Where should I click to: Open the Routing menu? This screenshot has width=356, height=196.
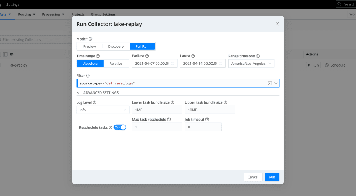[27, 14]
